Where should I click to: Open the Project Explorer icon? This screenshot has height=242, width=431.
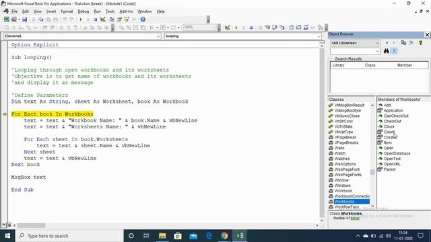coord(112,19)
